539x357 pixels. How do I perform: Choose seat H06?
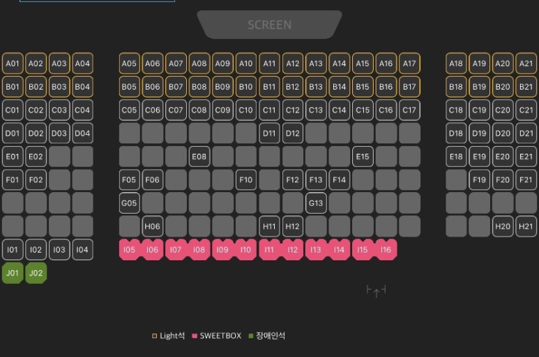coord(152,226)
